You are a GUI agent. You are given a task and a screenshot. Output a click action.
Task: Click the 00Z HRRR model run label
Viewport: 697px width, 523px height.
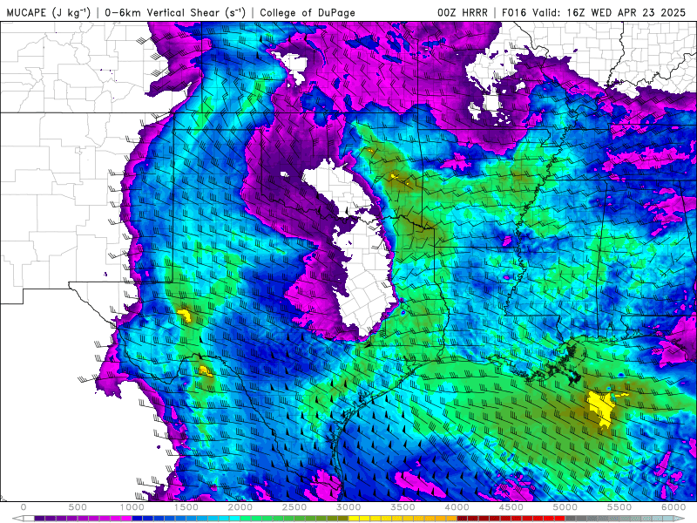click(462, 12)
